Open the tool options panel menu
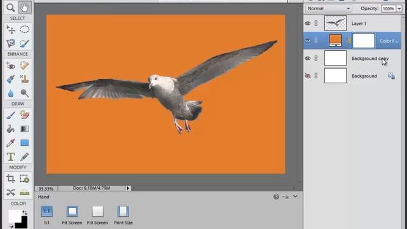 click(286, 197)
